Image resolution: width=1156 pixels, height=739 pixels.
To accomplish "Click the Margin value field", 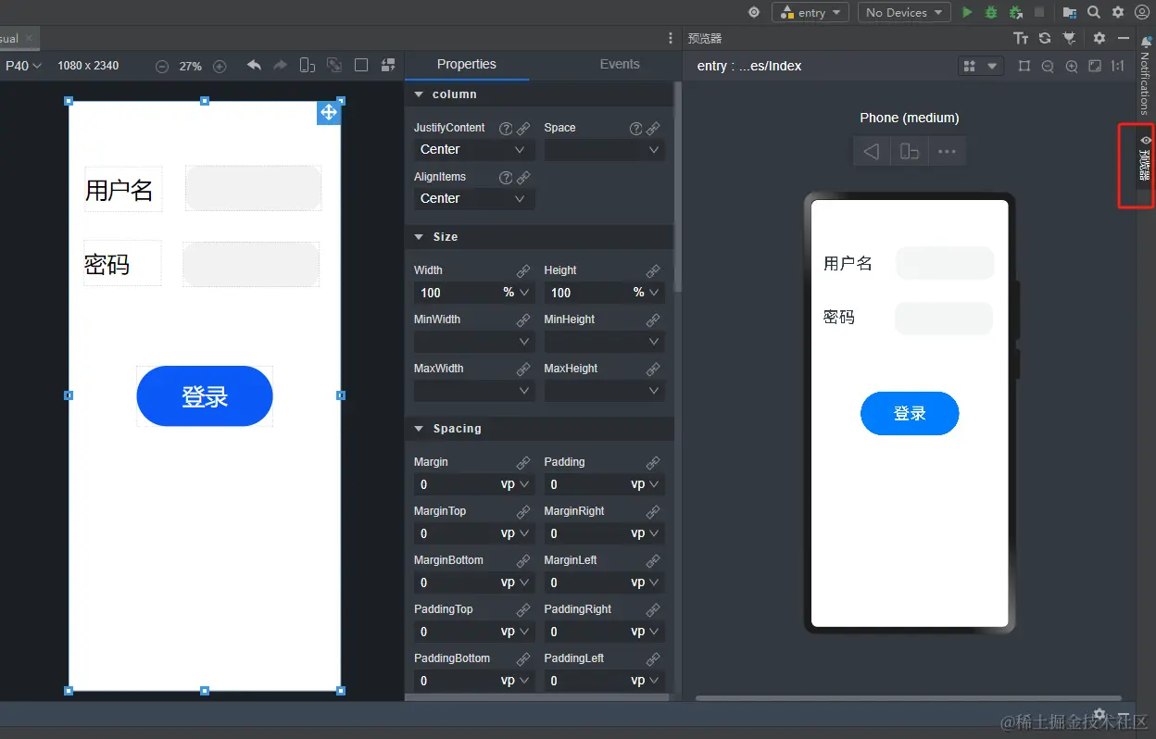I will pos(456,484).
